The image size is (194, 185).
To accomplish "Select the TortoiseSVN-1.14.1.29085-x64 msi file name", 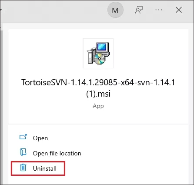I will tap(98, 88).
